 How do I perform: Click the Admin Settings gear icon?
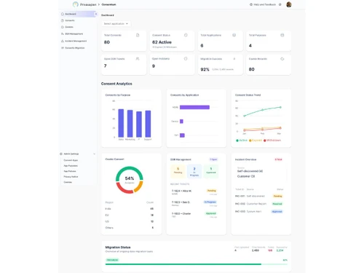point(61,154)
